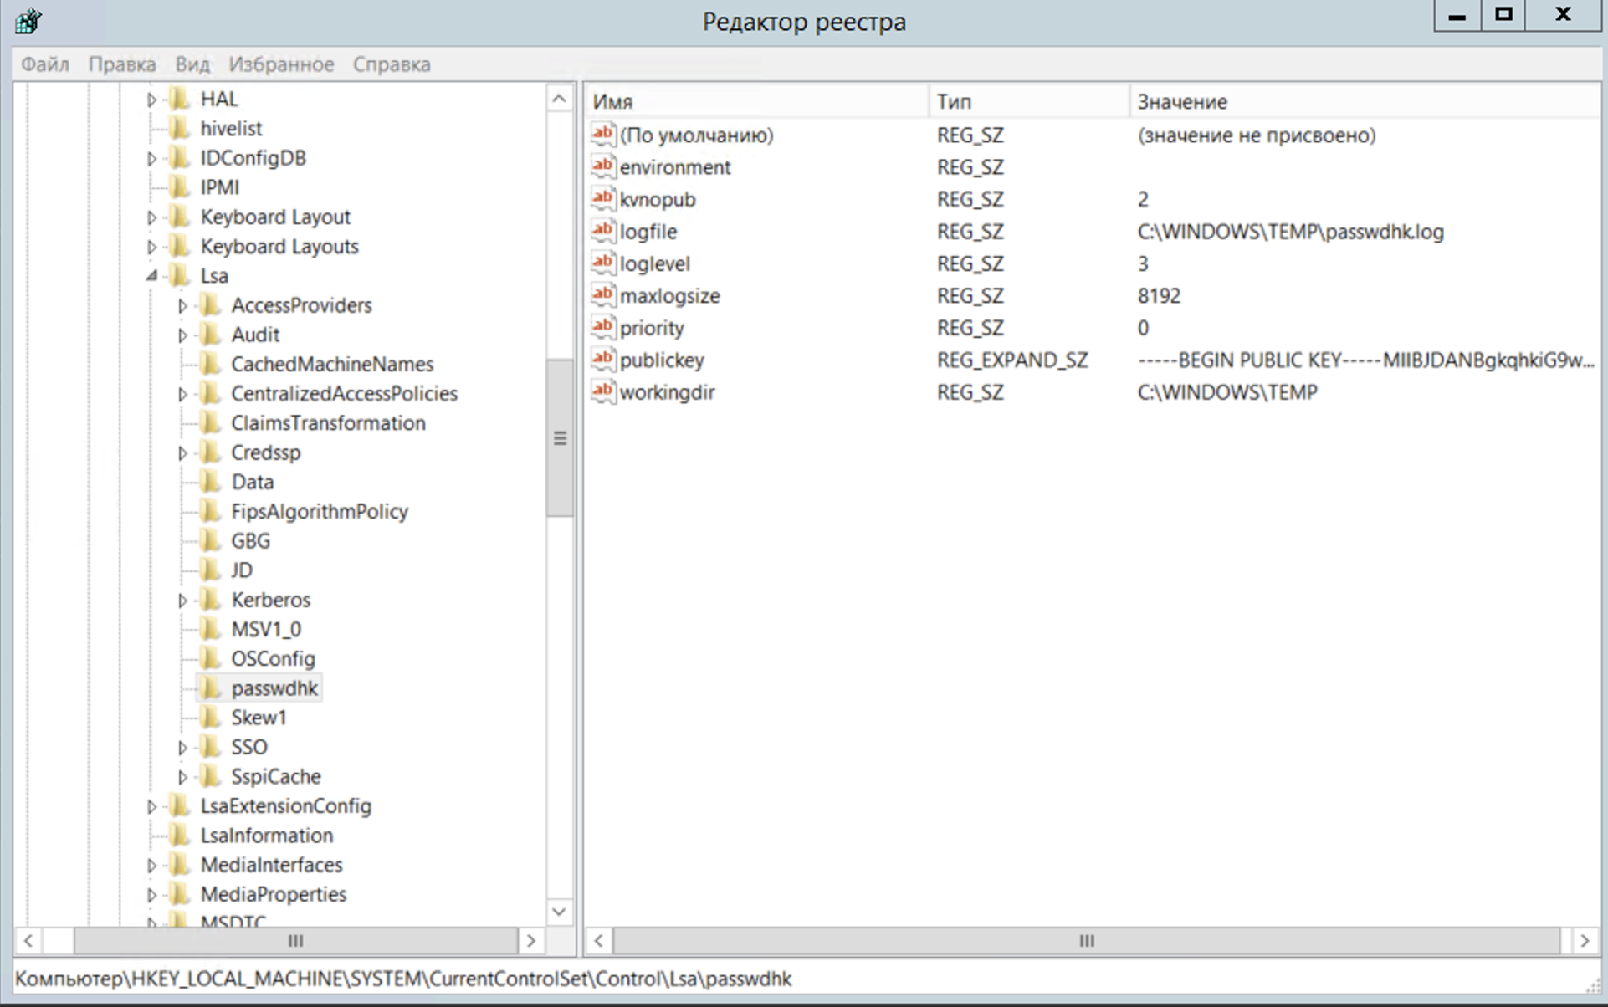Click the tree pane's vertical scrollbar thumb
Image resolution: width=1608 pixels, height=1007 pixels.
[x=560, y=437]
